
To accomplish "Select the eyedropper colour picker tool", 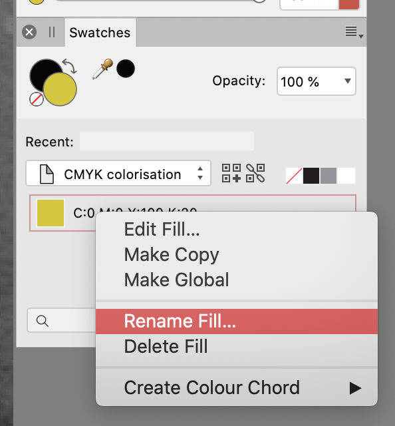I will [102, 69].
